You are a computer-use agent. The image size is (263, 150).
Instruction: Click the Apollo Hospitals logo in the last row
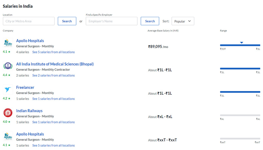pyautogui.click(x=8, y=136)
